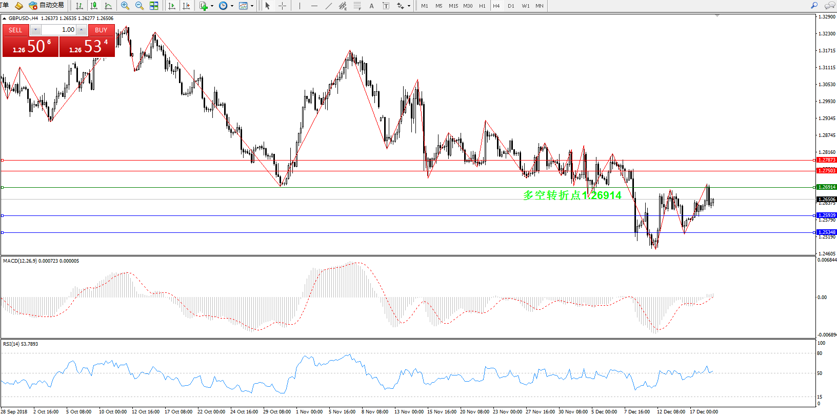Switch chart to bar chart display
This screenshot has width=837, height=416.
pyautogui.click(x=79, y=6)
